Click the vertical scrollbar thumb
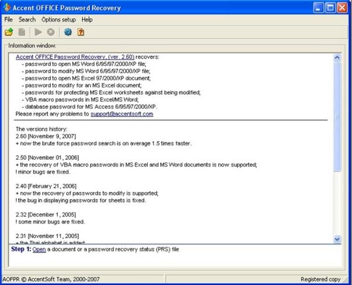Screen dimensions: 352x285 tap(337, 117)
